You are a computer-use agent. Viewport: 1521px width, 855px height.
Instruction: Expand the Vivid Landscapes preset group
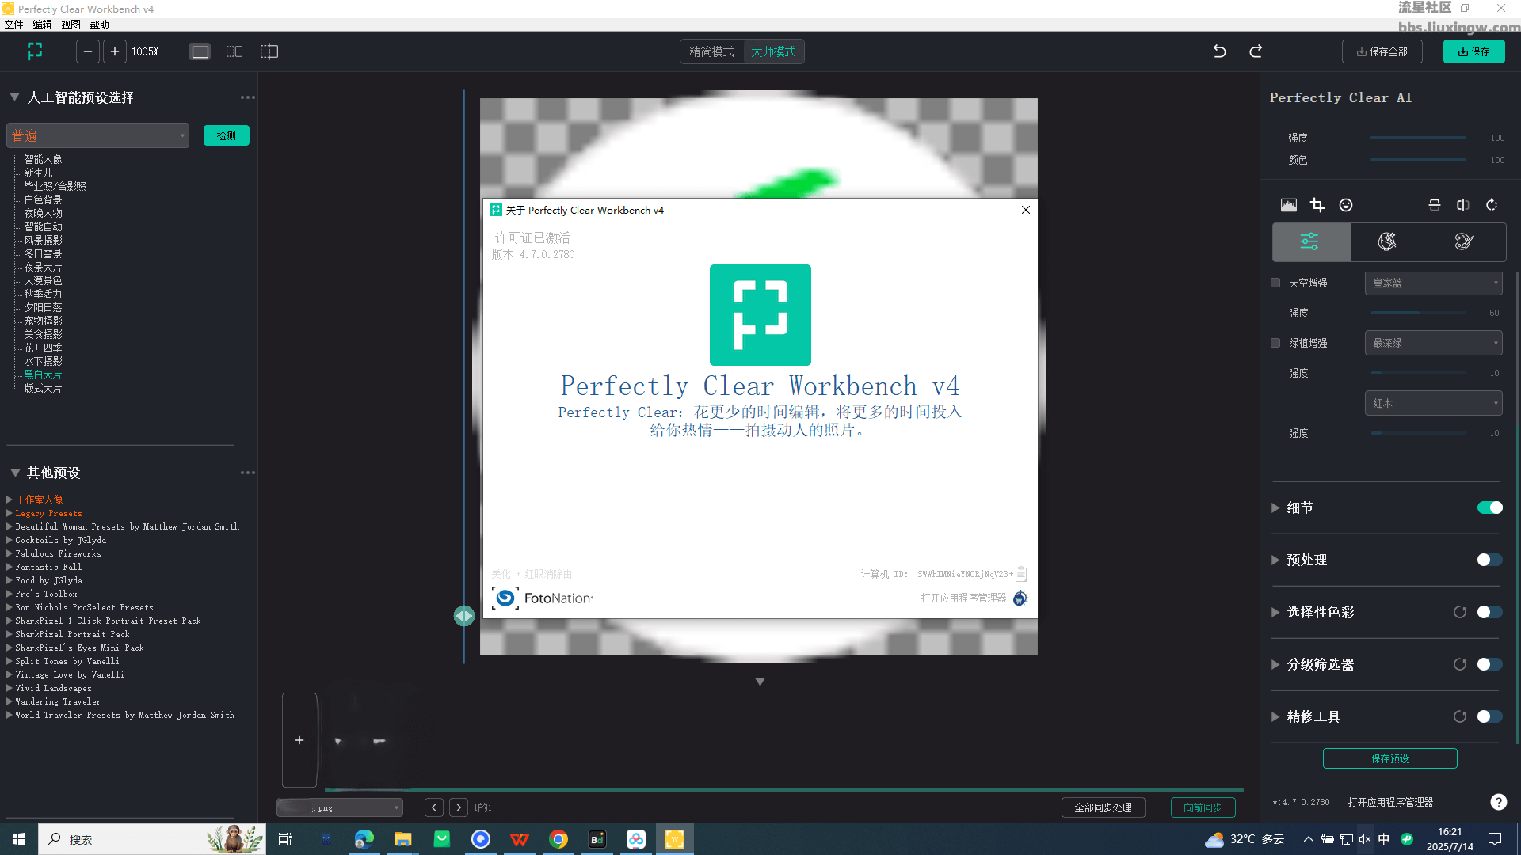click(x=10, y=688)
